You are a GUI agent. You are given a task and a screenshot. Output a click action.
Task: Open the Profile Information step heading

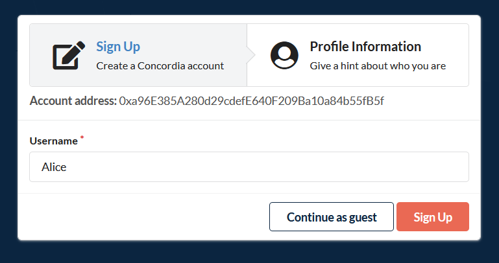pos(365,47)
